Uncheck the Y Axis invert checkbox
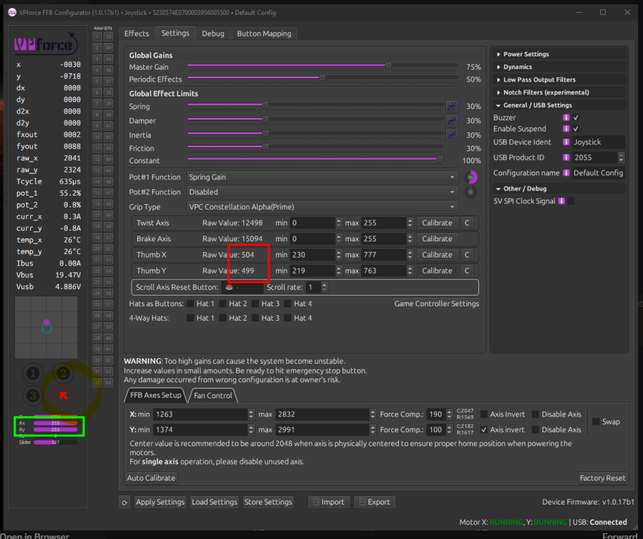The width and height of the screenshot is (643, 539). click(484, 429)
